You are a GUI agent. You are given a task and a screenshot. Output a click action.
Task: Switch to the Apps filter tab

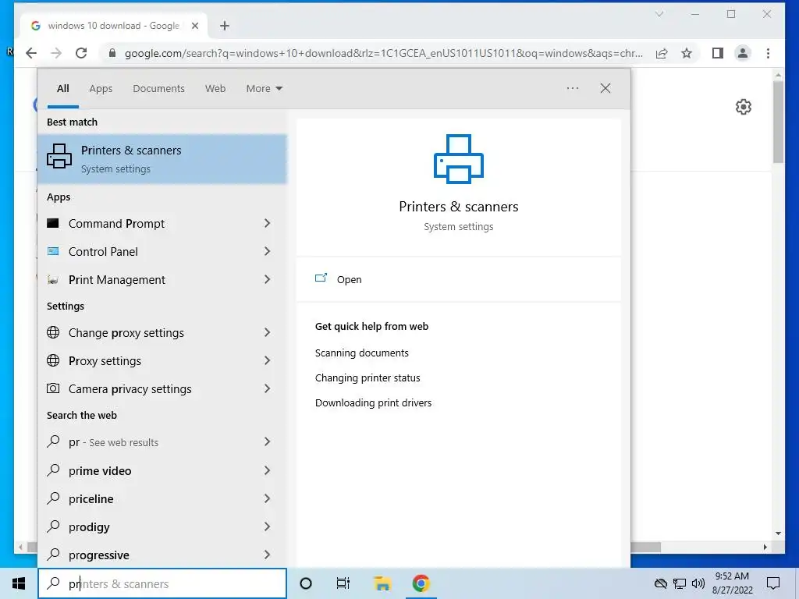click(101, 89)
